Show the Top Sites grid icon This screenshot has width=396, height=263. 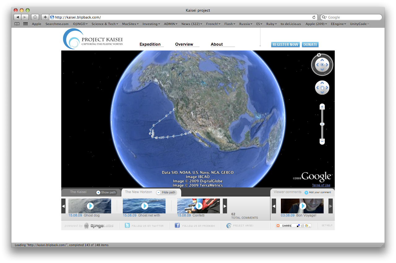[26, 24]
